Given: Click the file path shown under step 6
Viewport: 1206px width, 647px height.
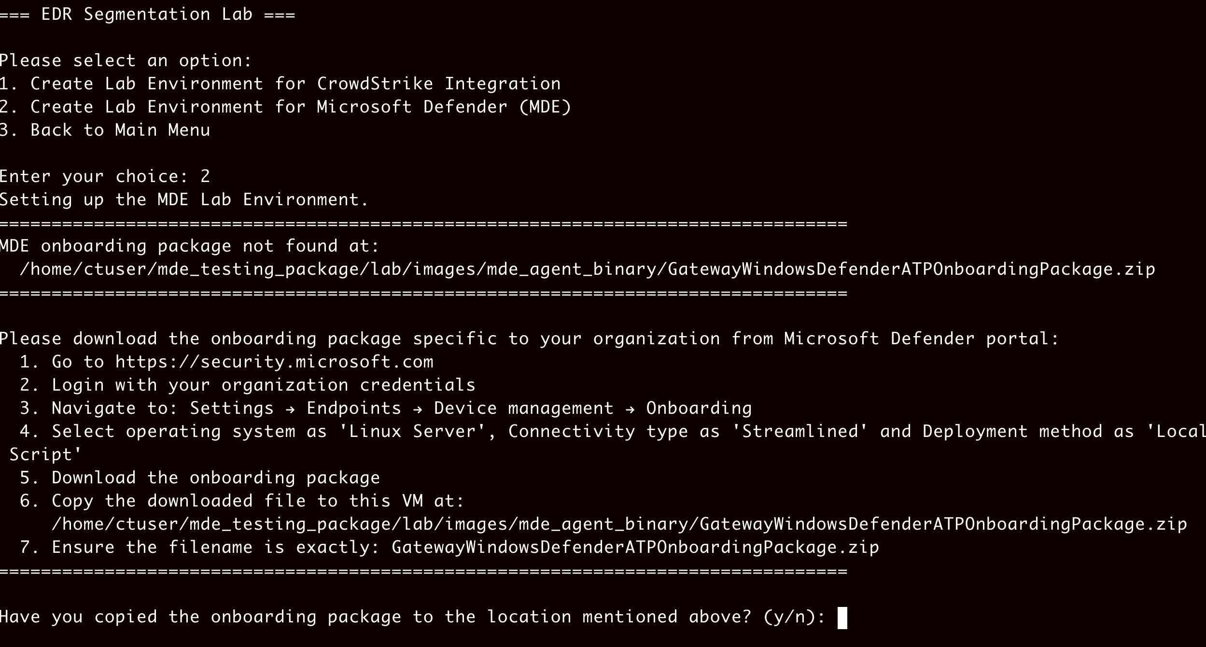Looking at the screenshot, I should (619, 524).
